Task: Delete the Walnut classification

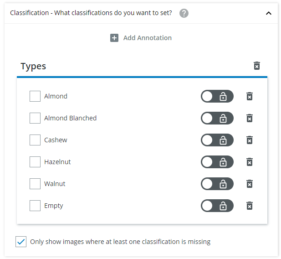Action: [x=250, y=184]
